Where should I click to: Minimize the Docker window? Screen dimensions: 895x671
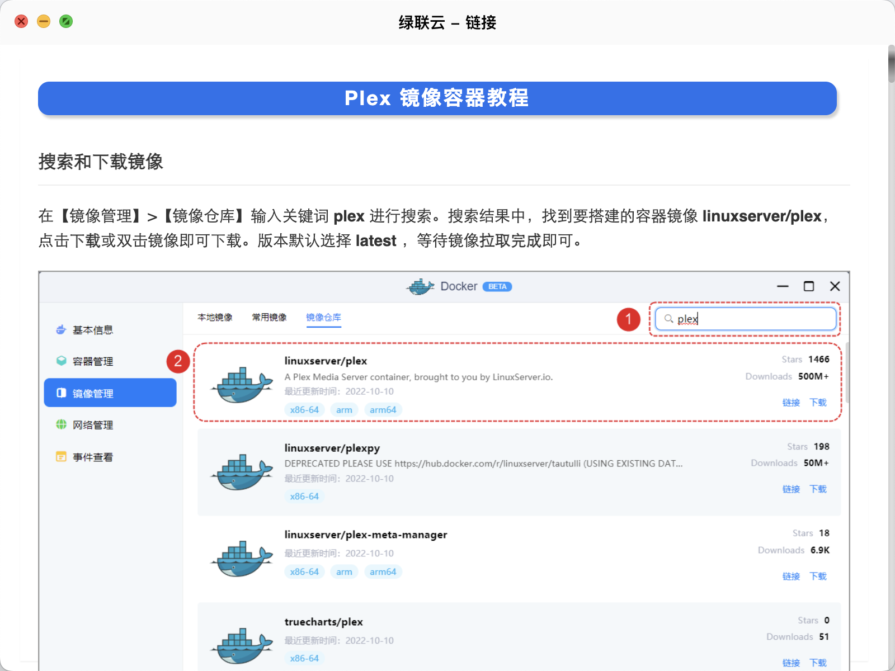pyautogui.click(x=783, y=286)
